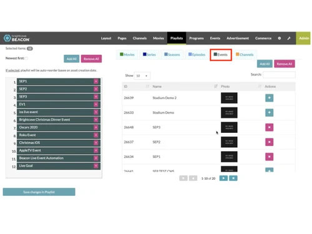The width and height of the screenshot is (312, 234).
Task: Open Events in the top navigation
Action: (215, 38)
